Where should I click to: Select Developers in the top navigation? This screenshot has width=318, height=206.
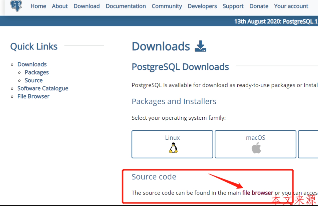(202, 6)
